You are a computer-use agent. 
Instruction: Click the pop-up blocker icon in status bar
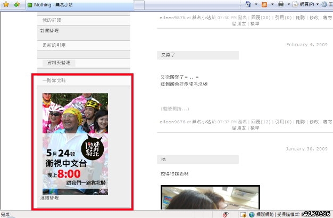(x=243, y=215)
